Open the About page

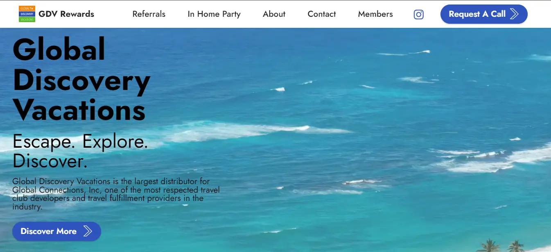pyautogui.click(x=274, y=14)
